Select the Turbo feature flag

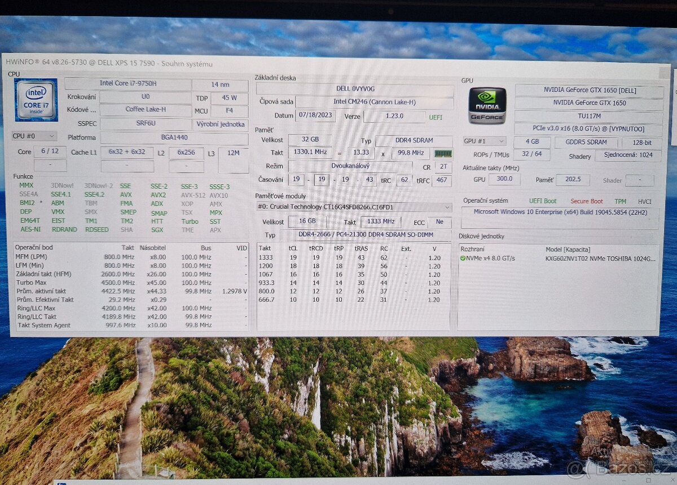189,222
